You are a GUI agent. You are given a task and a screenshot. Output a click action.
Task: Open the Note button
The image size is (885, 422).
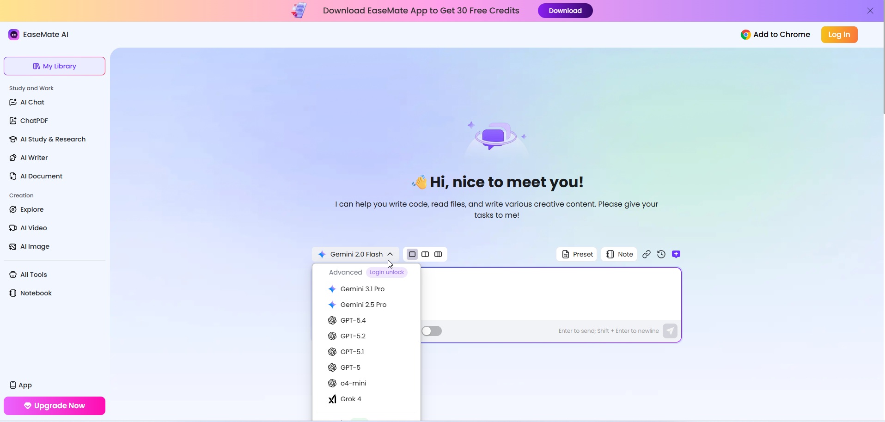619,254
